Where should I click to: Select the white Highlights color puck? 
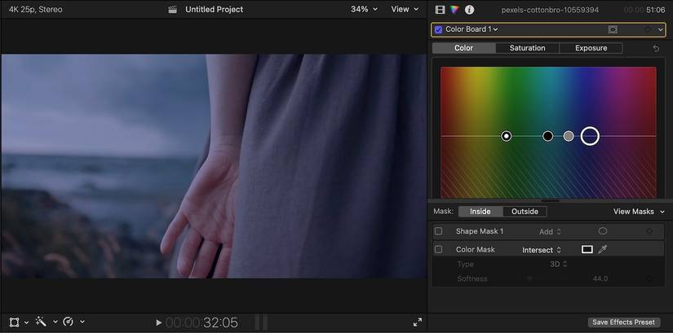(x=507, y=136)
